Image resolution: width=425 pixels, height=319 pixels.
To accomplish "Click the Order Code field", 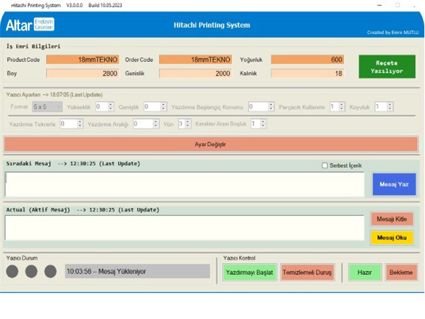I will [x=195, y=60].
